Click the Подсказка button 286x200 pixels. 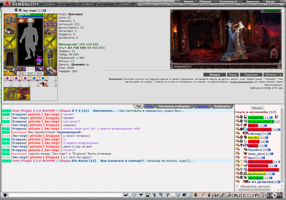point(251,74)
